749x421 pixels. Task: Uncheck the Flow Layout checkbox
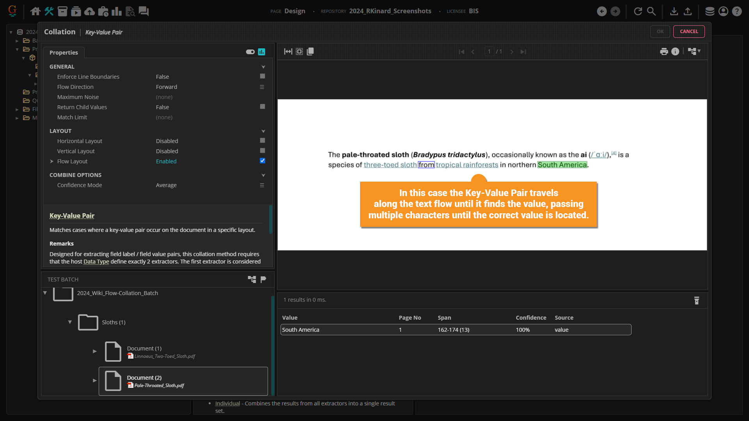pos(263,161)
